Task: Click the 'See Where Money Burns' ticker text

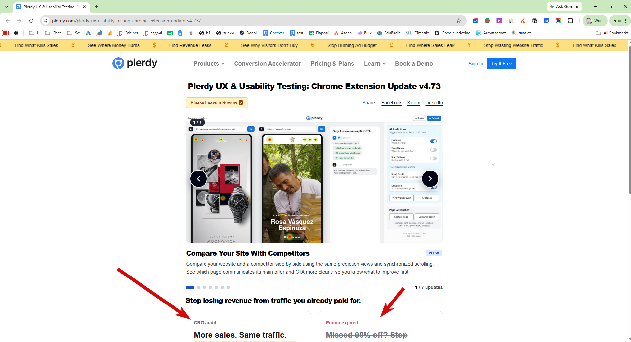Action: [113, 45]
